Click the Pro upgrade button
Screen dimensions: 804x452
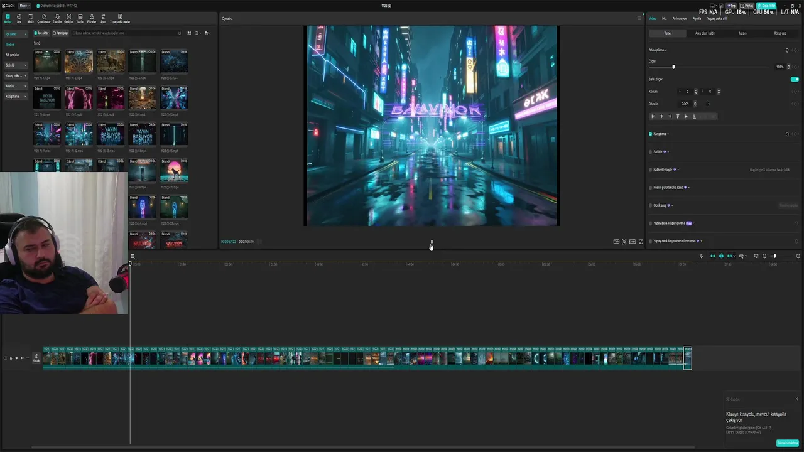(731, 6)
